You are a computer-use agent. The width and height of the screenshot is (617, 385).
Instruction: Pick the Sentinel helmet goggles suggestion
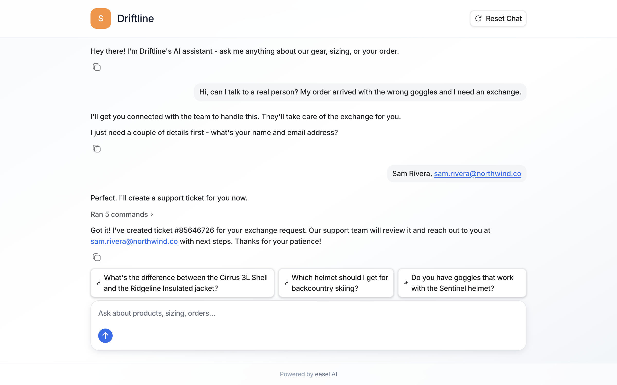(x=462, y=283)
